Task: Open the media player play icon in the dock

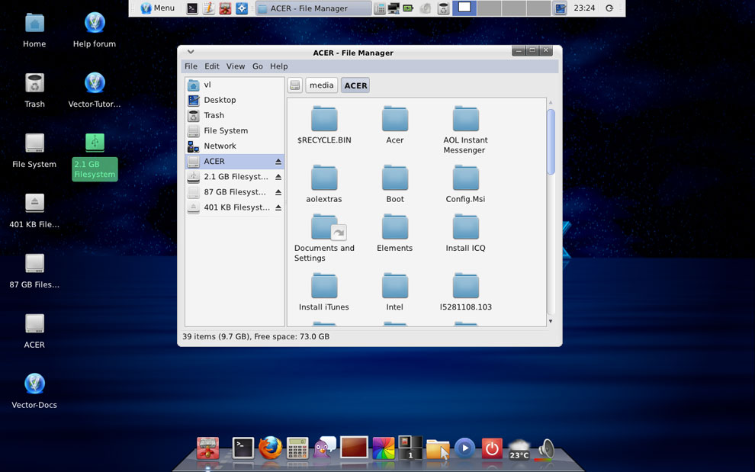Action: point(464,448)
